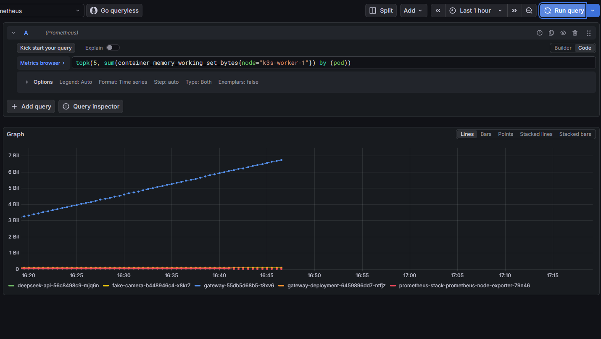Click the Add query button
601x339 pixels.
pos(31,106)
